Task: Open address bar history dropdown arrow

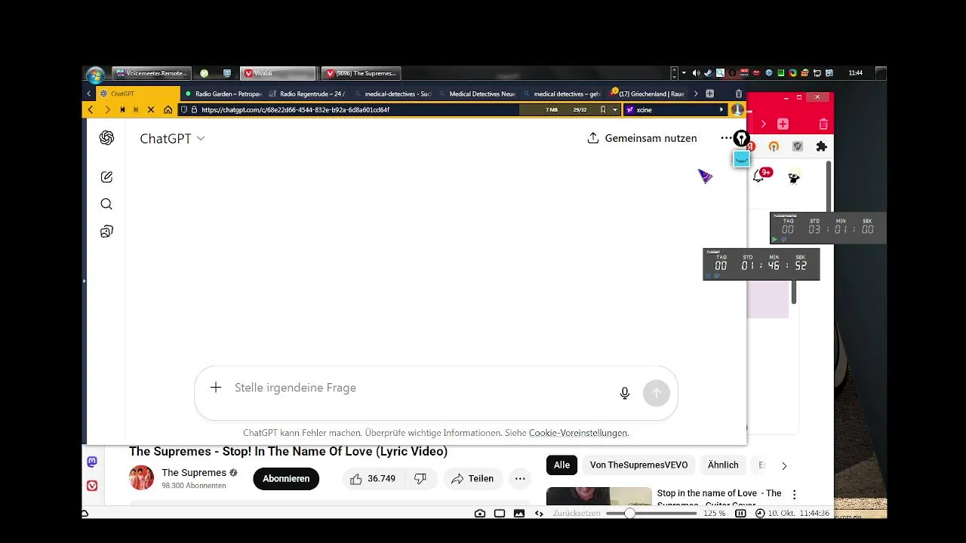Action: pyautogui.click(x=614, y=109)
